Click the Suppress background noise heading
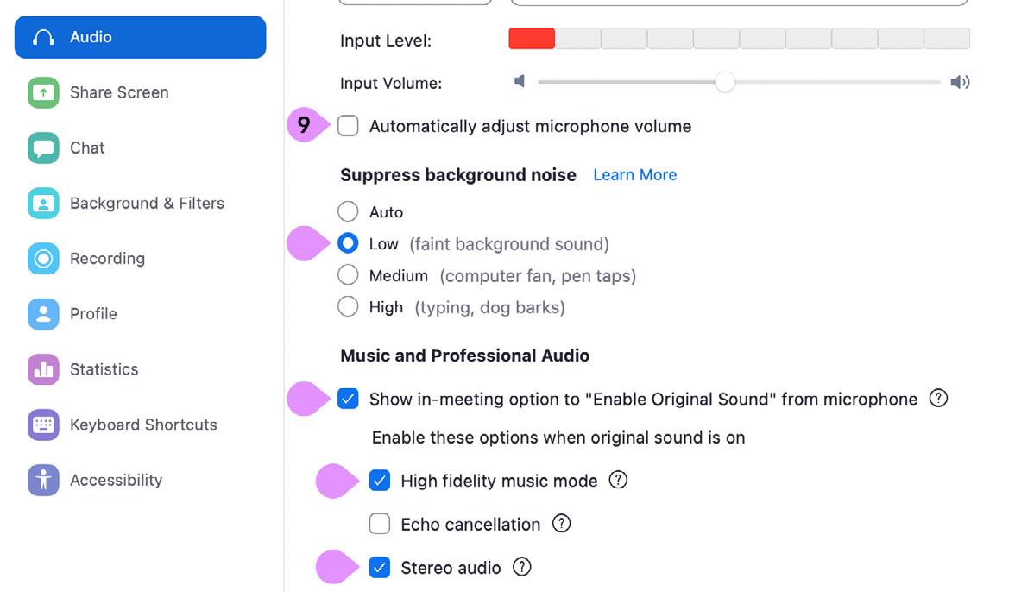1015x592 pixels. pos(458,174)
